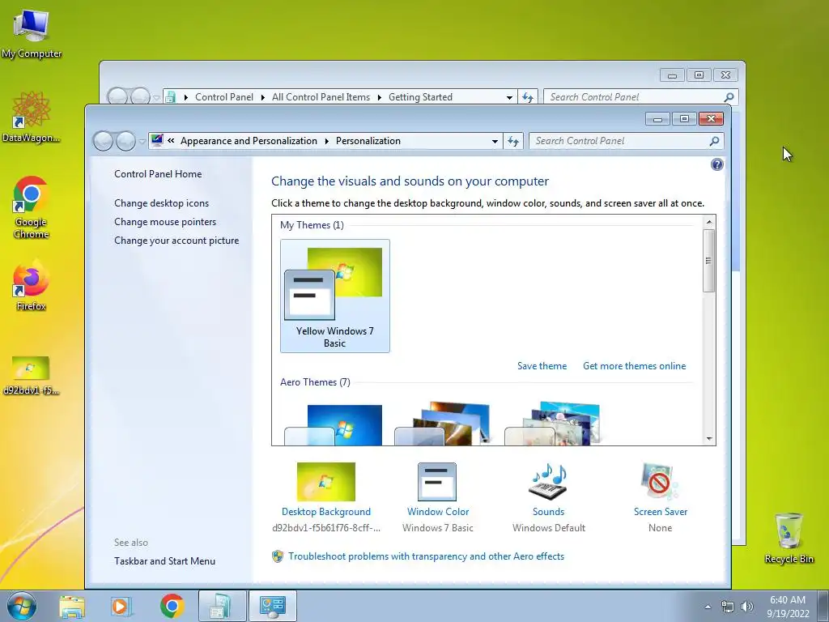The image size is (829, 622).
Task: Expand the chevron before Appearance and Personalization
Action: coord(171,141)
